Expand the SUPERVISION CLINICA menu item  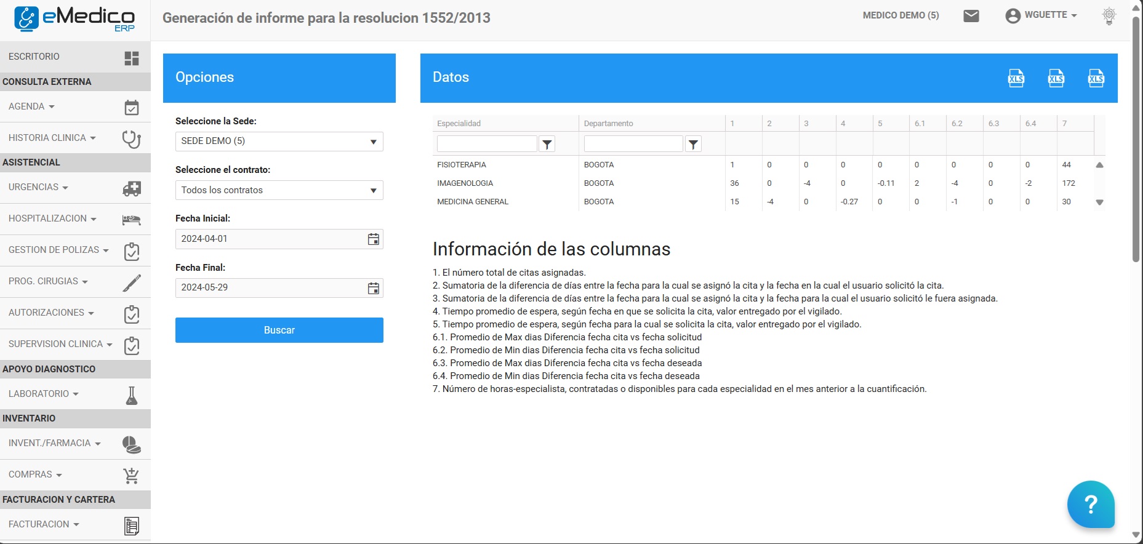[x=75, y=345]
